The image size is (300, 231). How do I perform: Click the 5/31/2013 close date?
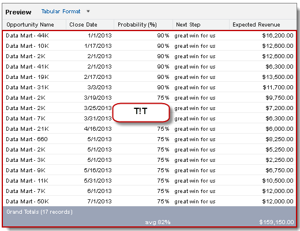97,181
